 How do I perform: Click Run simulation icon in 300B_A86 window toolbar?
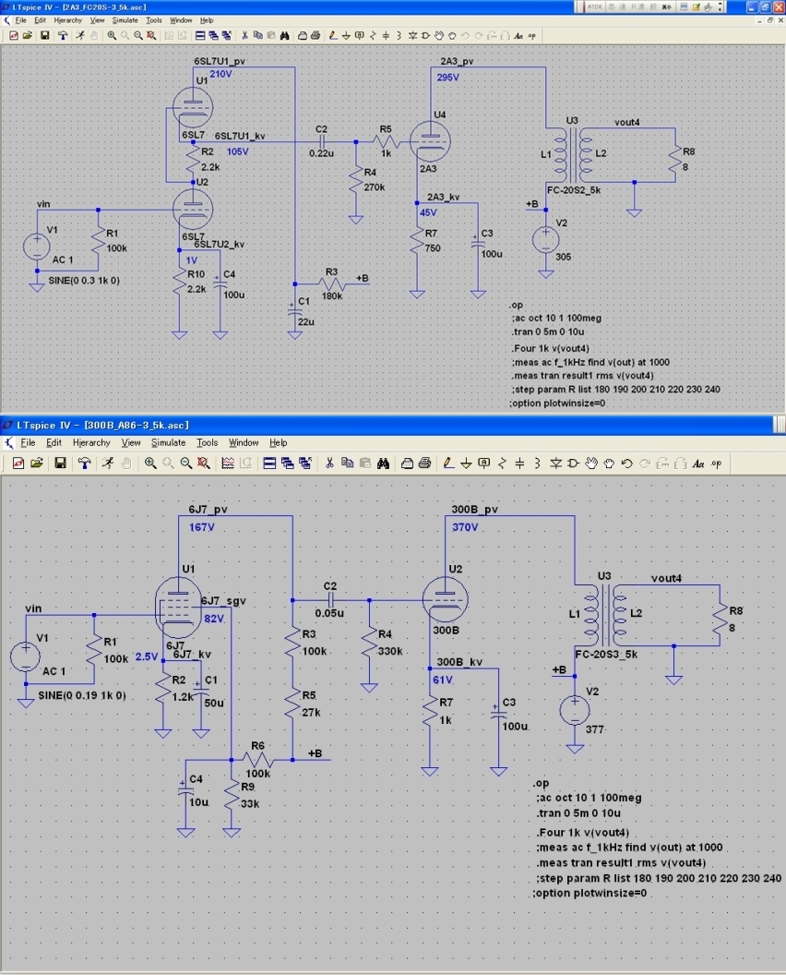click(x=107, y=463)
